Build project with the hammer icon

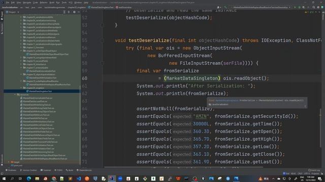pyautogui.click(x=225, y=7)
